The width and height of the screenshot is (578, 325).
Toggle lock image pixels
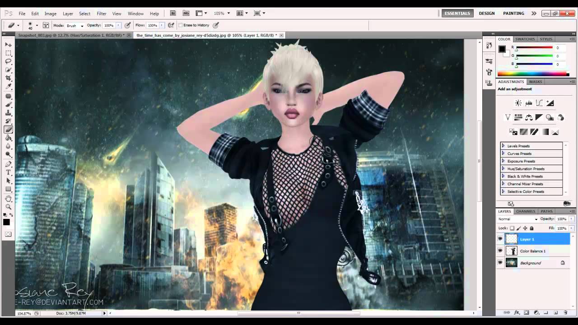coord(518,228)
